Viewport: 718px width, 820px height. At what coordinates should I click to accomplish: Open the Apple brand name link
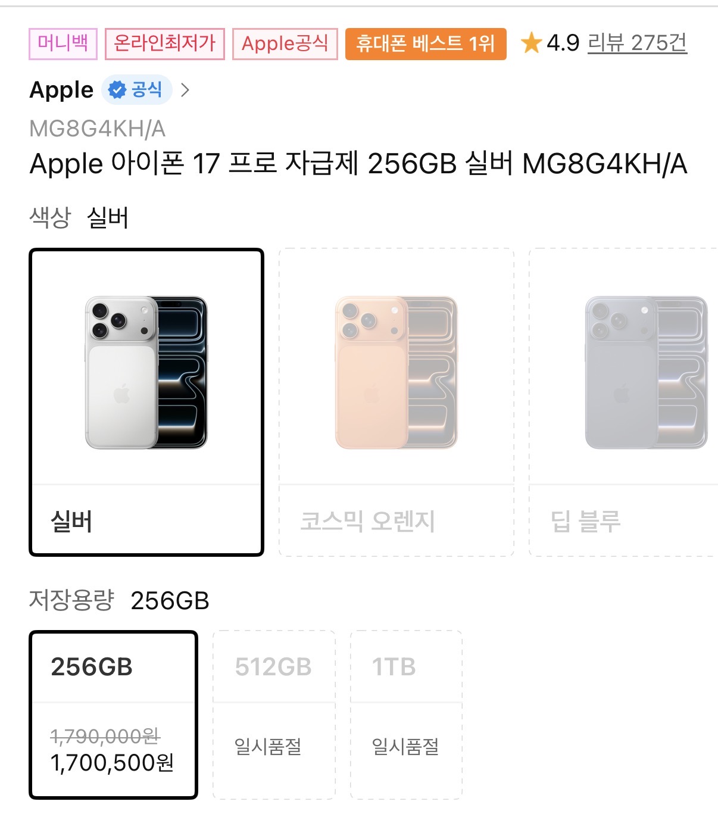click(62, 90)
